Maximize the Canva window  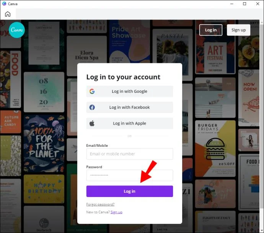[244, 4]
